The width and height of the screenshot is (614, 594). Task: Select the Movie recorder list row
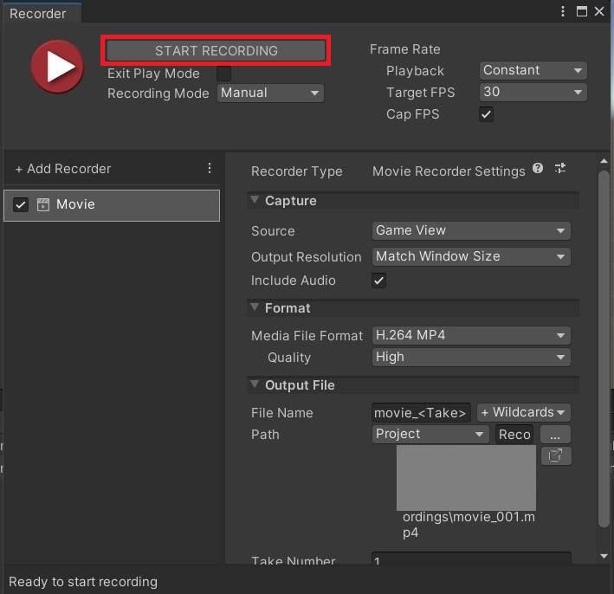(x=112, y=205)
